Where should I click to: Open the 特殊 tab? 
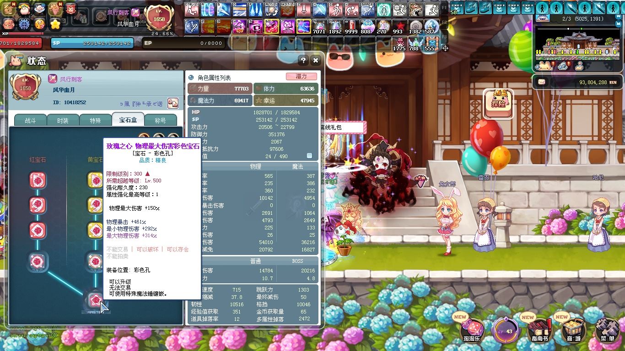coord(95,121)
